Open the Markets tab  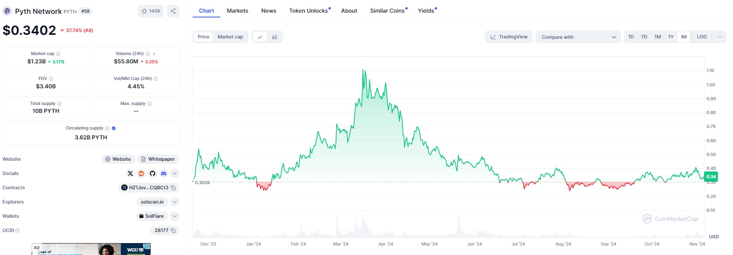point(237,11)
